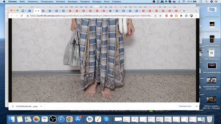Open Safari from the Dock
Screen dimensions: 221x124
click(61, 119)
